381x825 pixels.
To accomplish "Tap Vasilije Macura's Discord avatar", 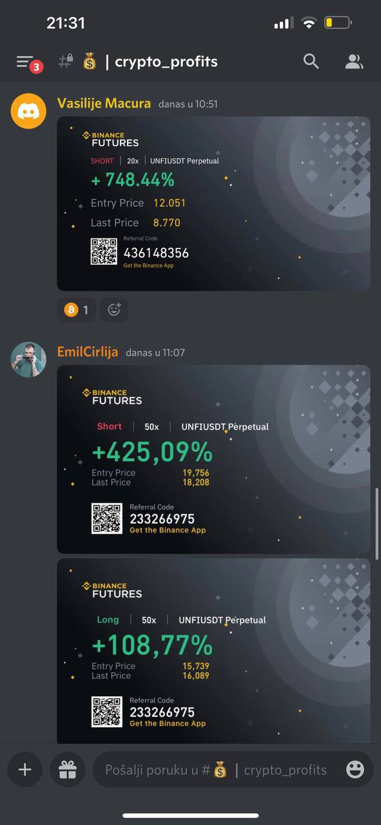I will pos(28,112).
